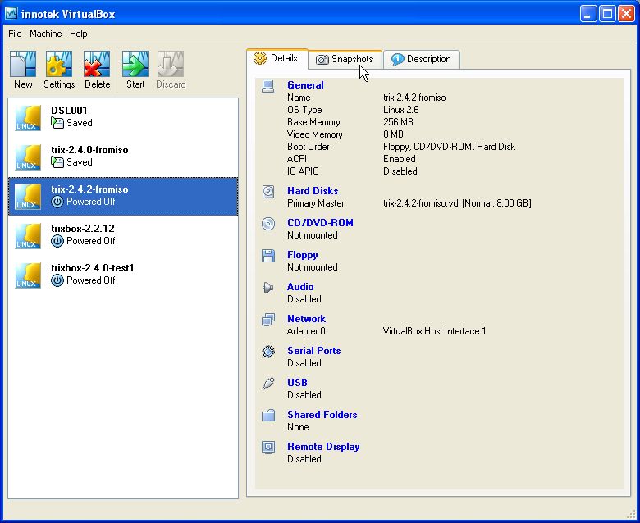This screenshot has width=640, height=523.
Task: Click the Adapter 0 label
Action: pos(306,331)
